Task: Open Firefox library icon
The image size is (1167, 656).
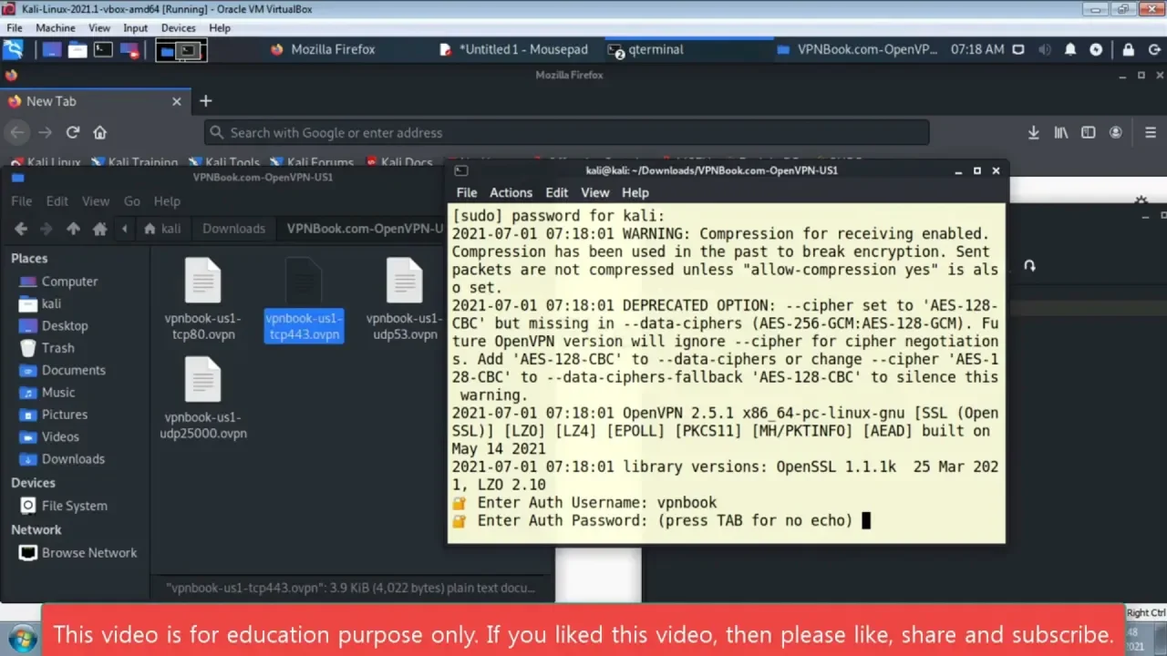Action: (1060, 133)
